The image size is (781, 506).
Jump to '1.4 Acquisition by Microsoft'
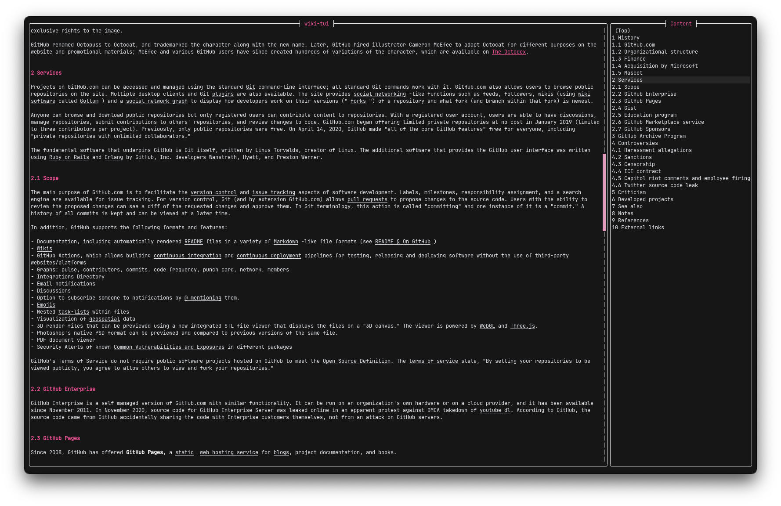655,66
